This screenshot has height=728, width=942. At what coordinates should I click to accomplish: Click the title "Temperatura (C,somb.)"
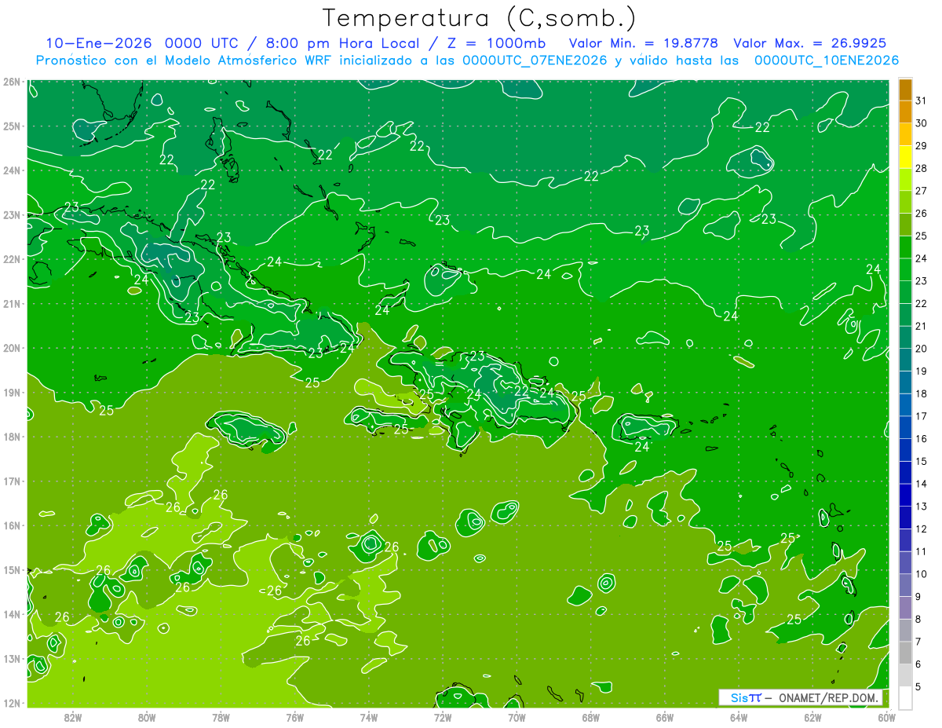tap(479, 18)
